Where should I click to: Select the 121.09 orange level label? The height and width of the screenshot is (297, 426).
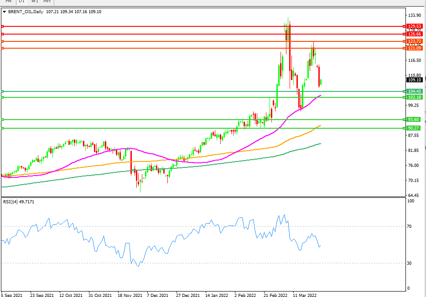[x=415, y=48]
